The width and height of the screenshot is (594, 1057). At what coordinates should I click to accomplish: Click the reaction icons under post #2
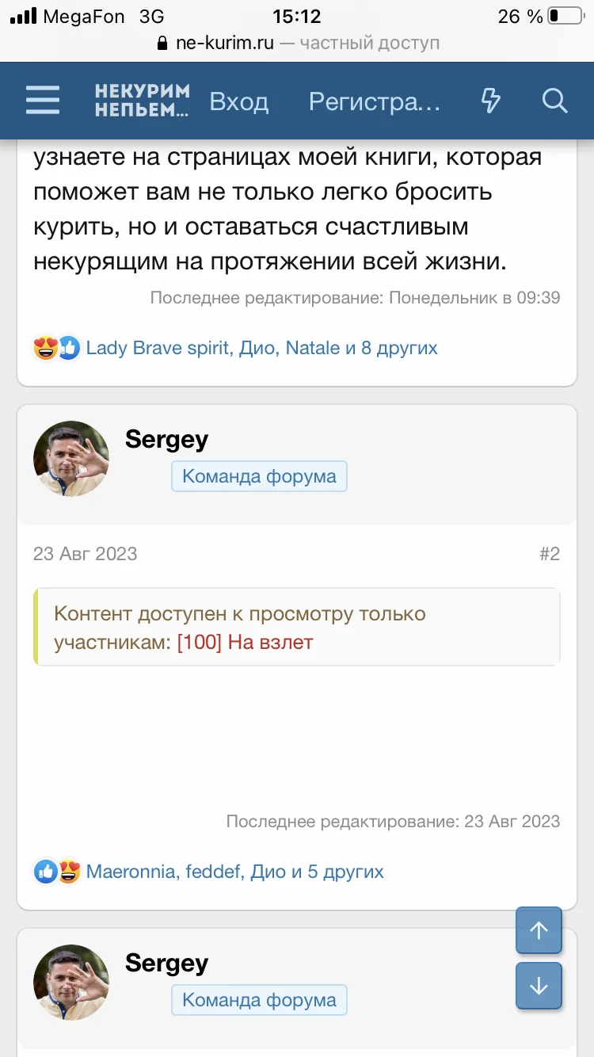(x=57, y=872)
